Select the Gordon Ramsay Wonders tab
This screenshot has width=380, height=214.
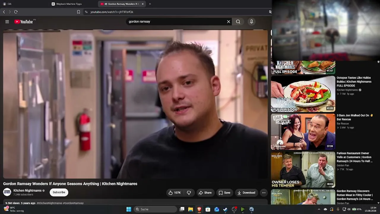tap(122, 4)
